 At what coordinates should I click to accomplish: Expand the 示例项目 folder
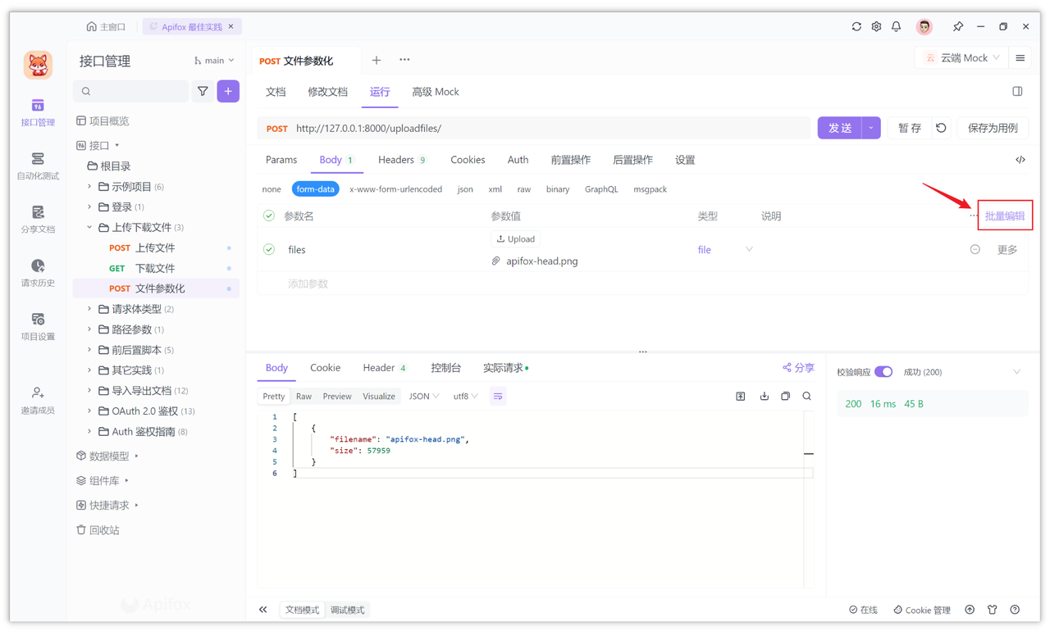89,187
